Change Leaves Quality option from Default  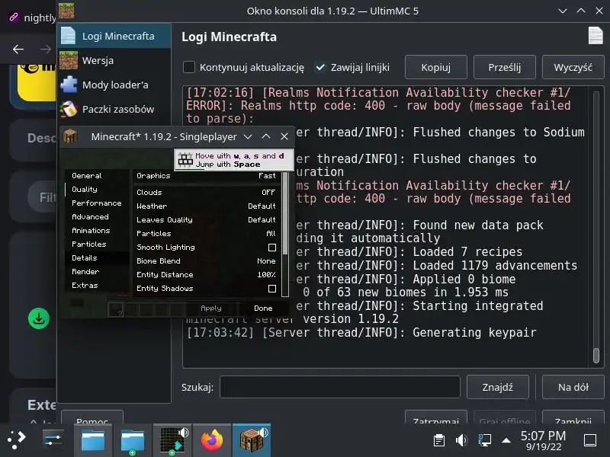pos(206,219)
